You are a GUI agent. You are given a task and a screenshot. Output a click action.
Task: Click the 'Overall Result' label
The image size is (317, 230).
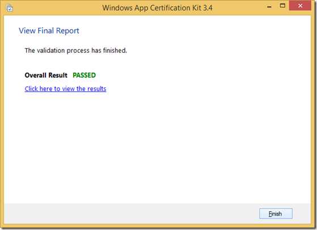(x=46, y=76)
